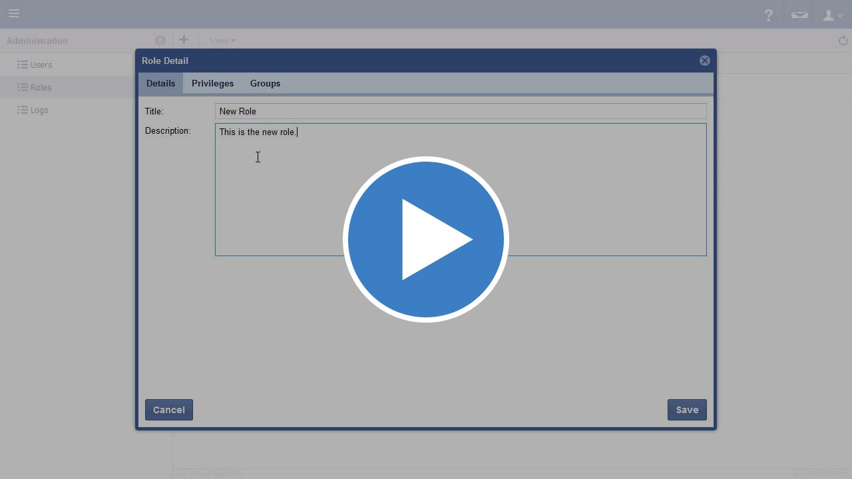Play the video with center play button
The width and height of the screenshot is (852, 479).
point(426,239)
